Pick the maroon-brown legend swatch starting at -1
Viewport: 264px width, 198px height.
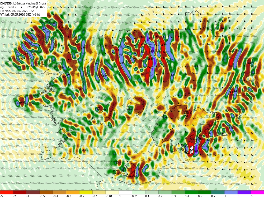(33, 192)
